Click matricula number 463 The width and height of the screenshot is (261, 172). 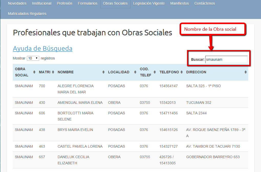(42, 146)
